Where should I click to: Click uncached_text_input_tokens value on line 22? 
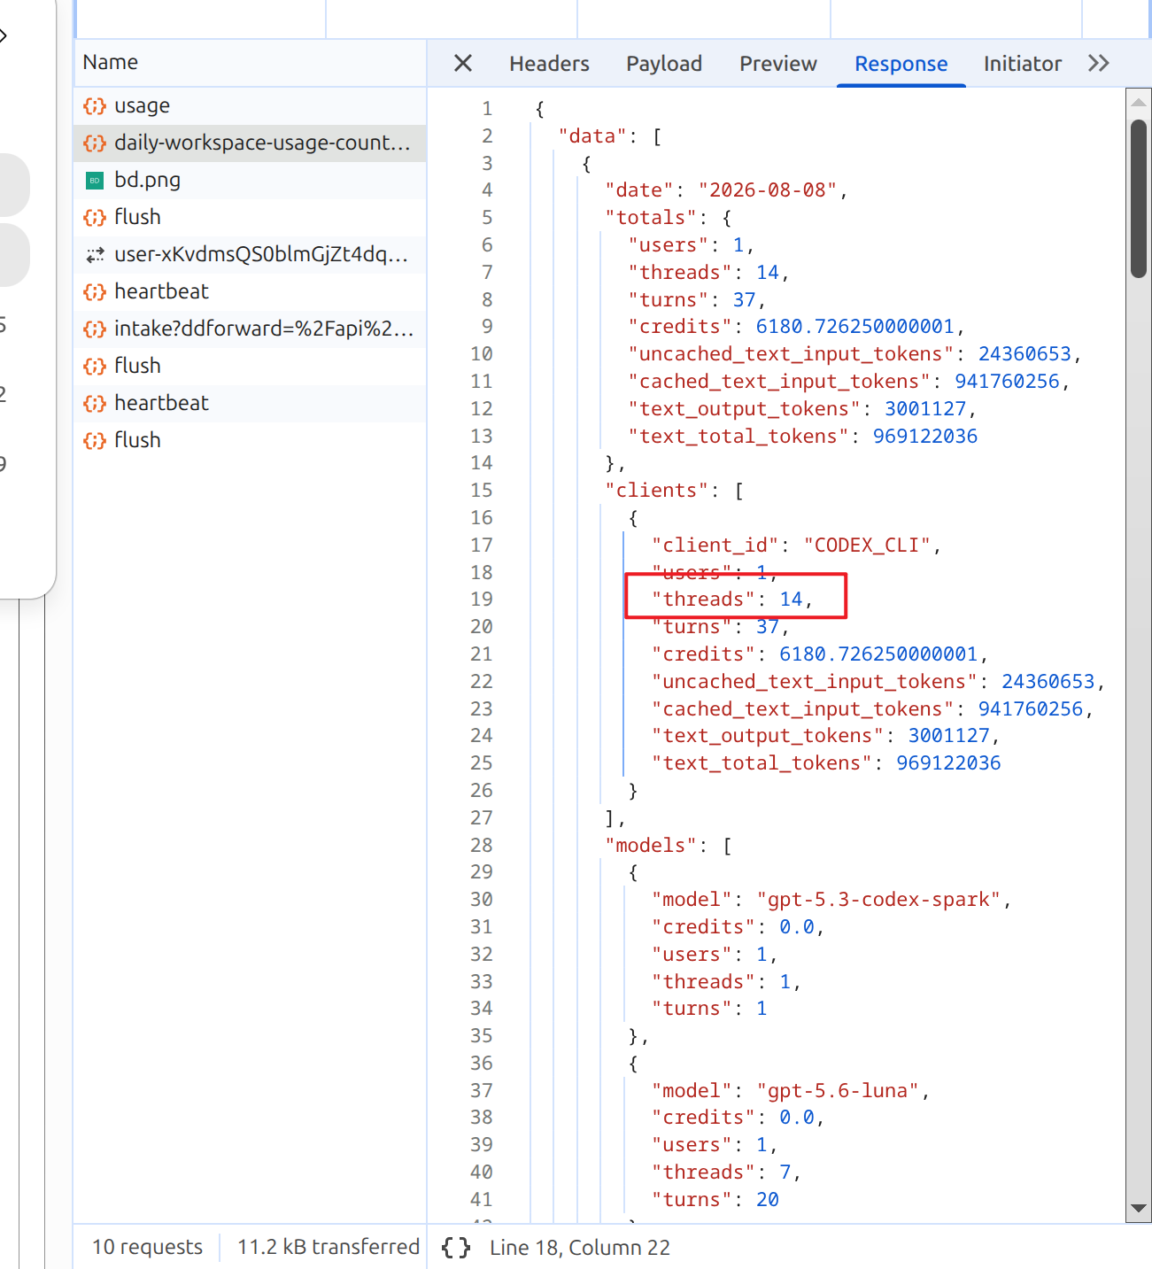click(x=1048, y=682)
